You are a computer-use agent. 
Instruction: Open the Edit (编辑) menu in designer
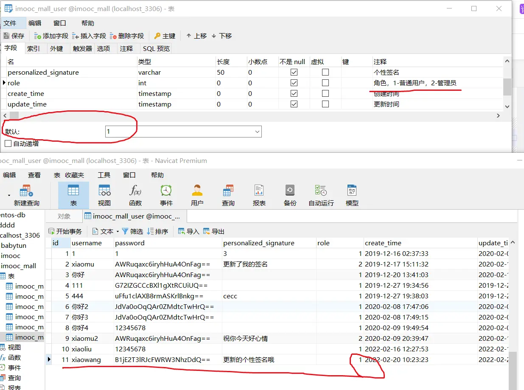(x=35, y=23)
